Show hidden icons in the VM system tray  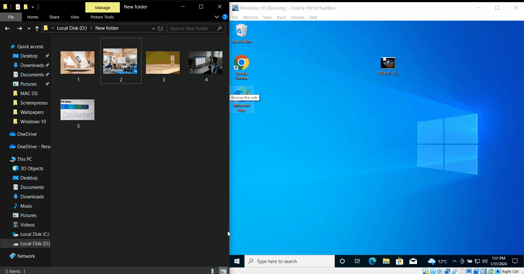coord(454,261)
